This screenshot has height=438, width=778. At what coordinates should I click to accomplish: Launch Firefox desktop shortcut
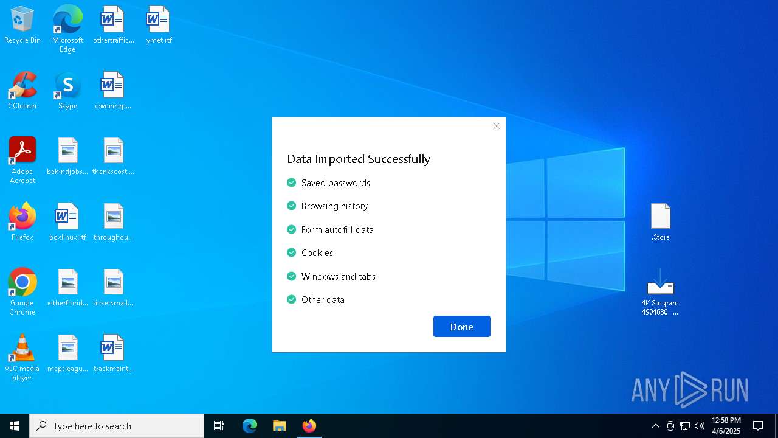click(22, 223)
